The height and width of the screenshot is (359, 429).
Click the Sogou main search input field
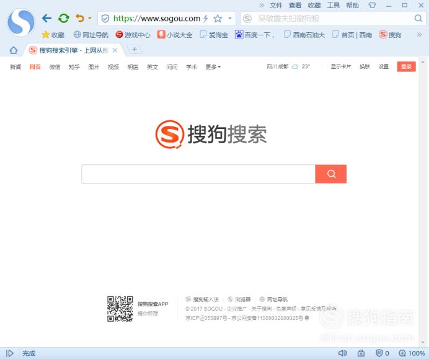(198, 174)
